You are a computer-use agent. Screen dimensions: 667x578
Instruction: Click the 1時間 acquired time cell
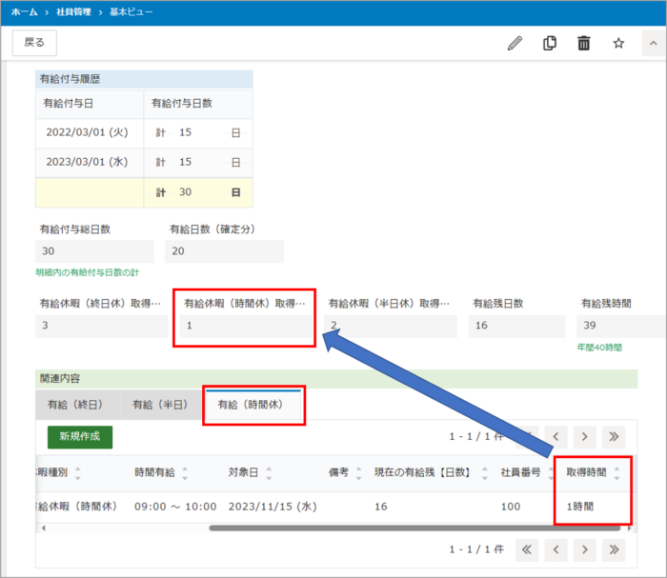click(x=579, y=507)
